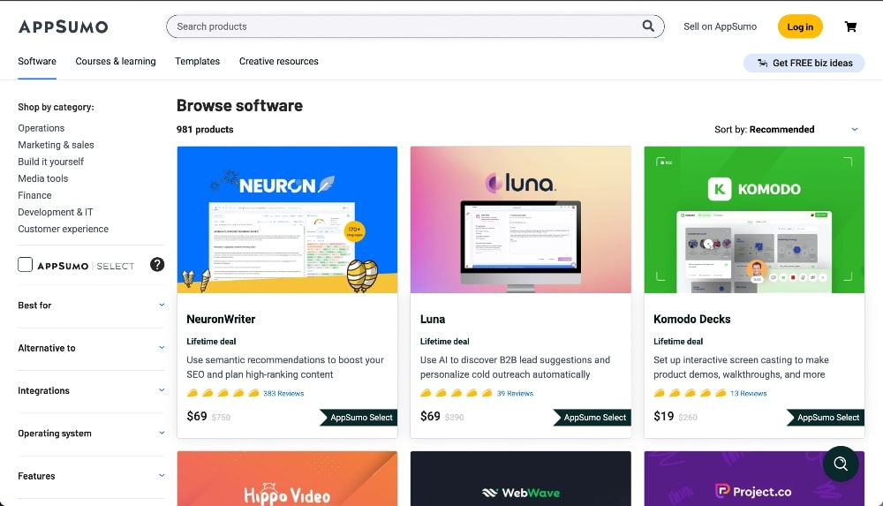
Task: Open the shopping cart
Action: coord(850,26)
